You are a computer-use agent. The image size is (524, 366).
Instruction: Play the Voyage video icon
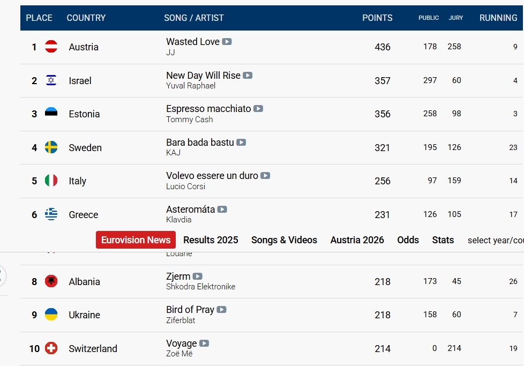point(204,343)
